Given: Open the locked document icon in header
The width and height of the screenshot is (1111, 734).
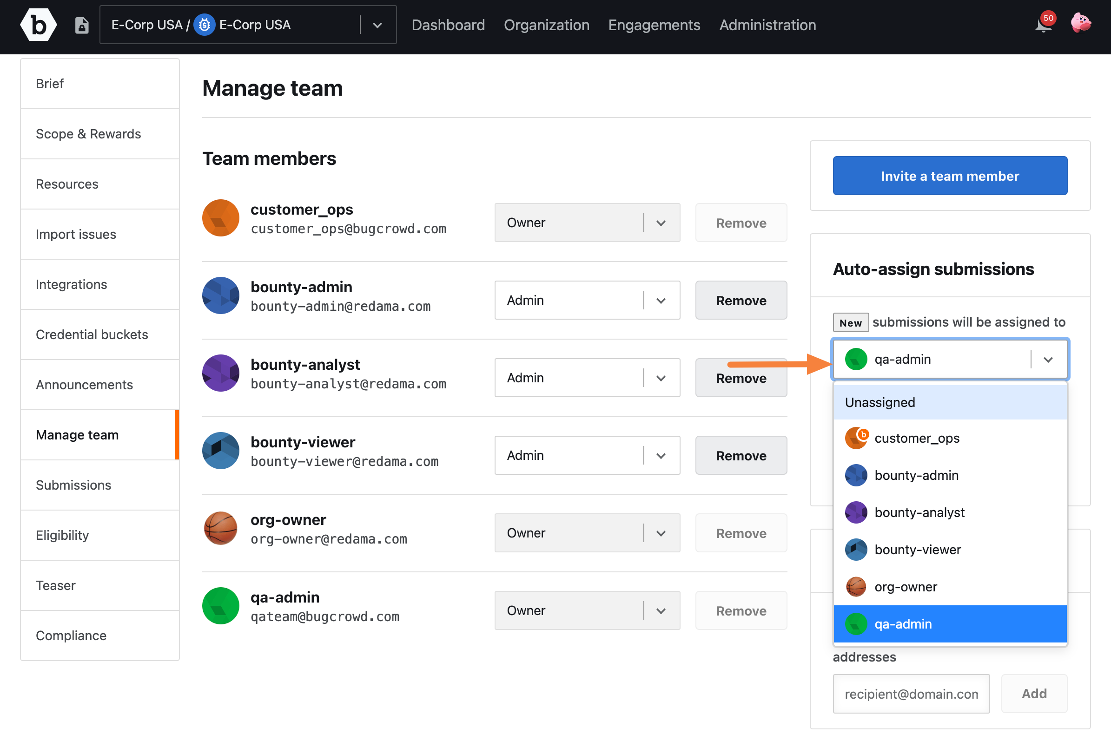Looking at the screenshot, I should coord(82,25).
